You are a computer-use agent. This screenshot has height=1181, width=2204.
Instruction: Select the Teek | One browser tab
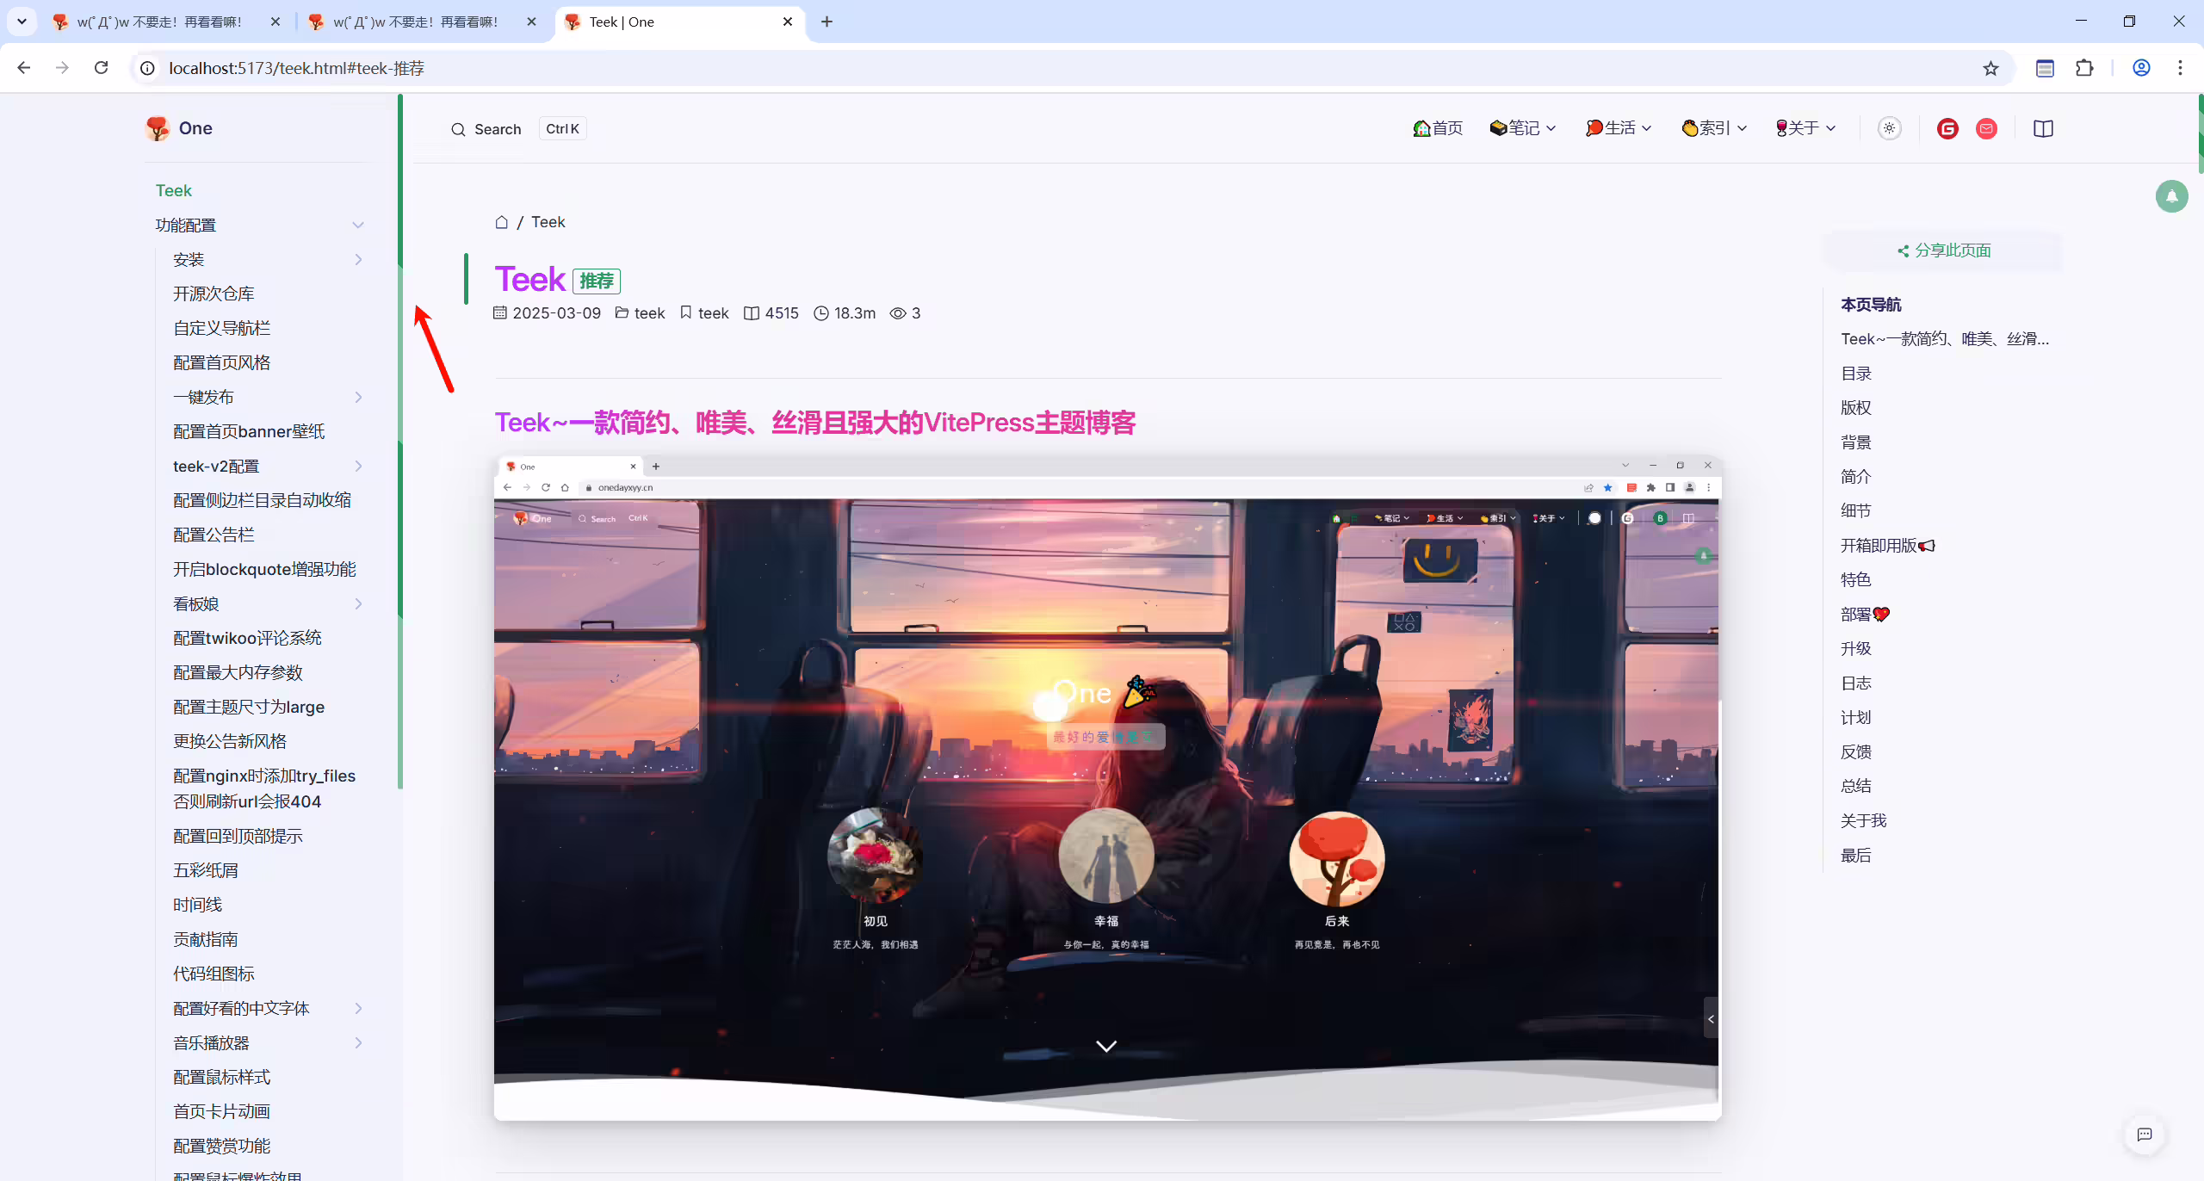pos(680,22)
